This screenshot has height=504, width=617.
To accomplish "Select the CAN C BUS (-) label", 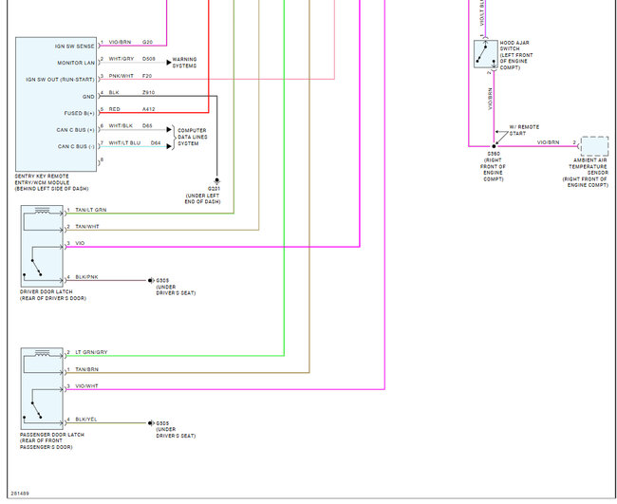I will click(x=76, y=146).
